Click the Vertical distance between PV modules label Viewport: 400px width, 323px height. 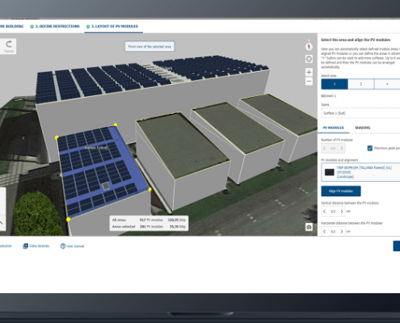(x=350, y=203)
